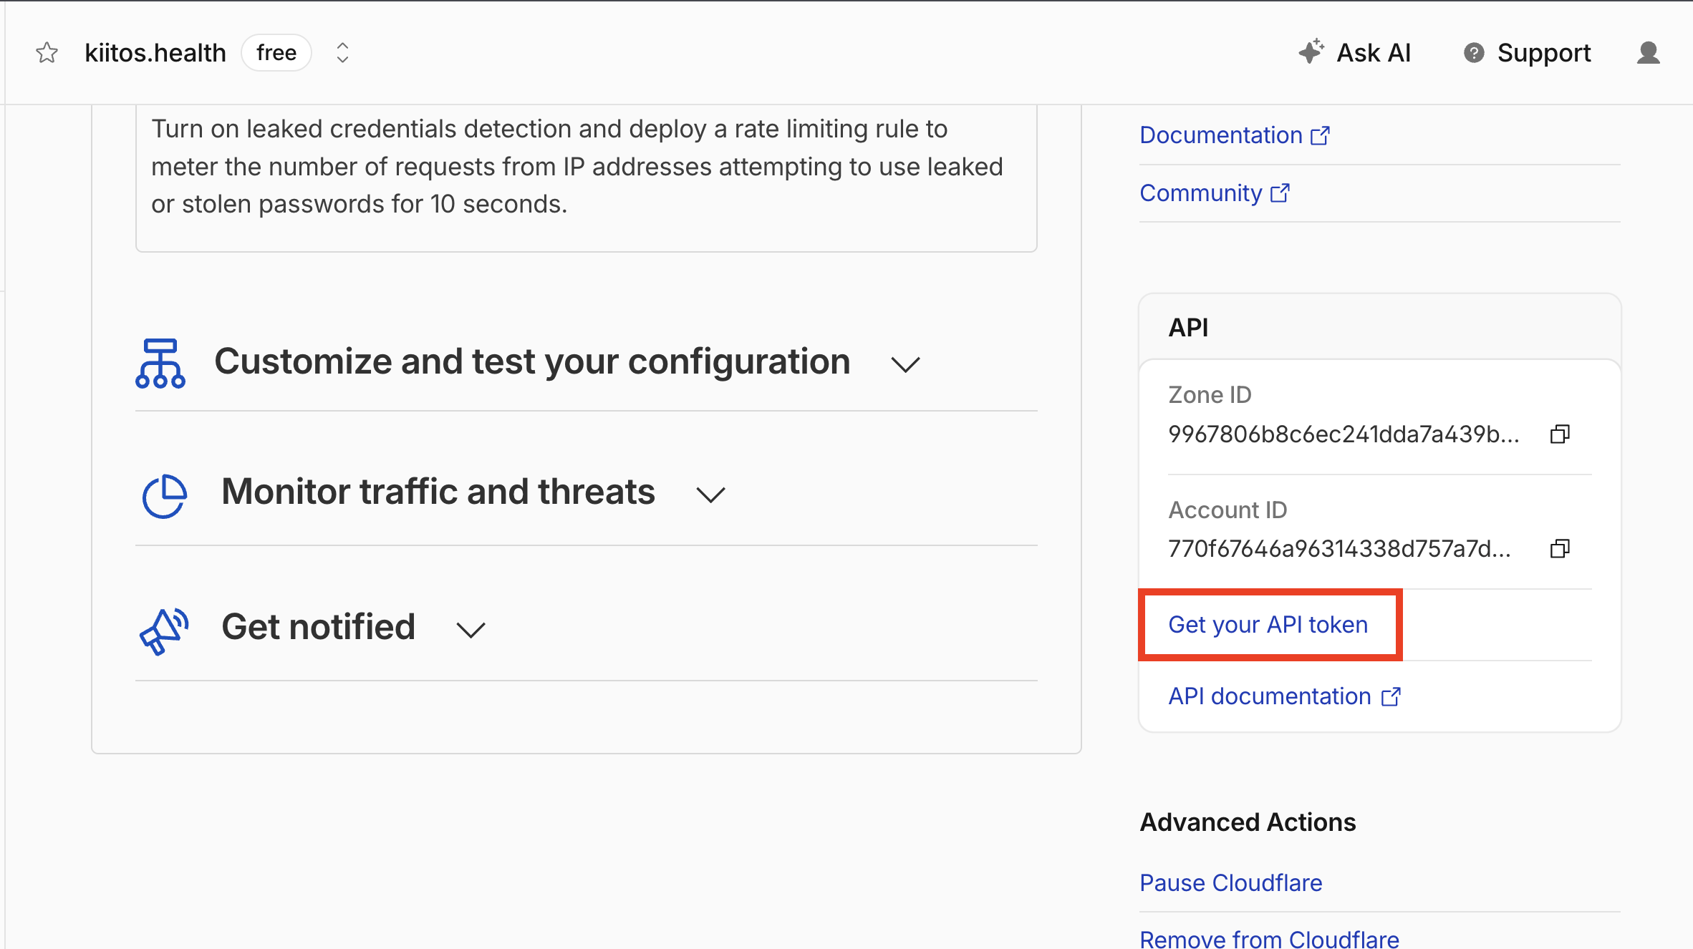Copy the Account ID value

[1560, 549]
